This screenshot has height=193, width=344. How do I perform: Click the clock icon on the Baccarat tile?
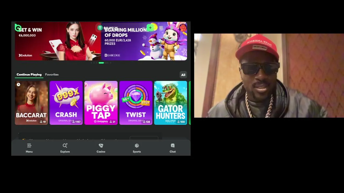point(18,84)
